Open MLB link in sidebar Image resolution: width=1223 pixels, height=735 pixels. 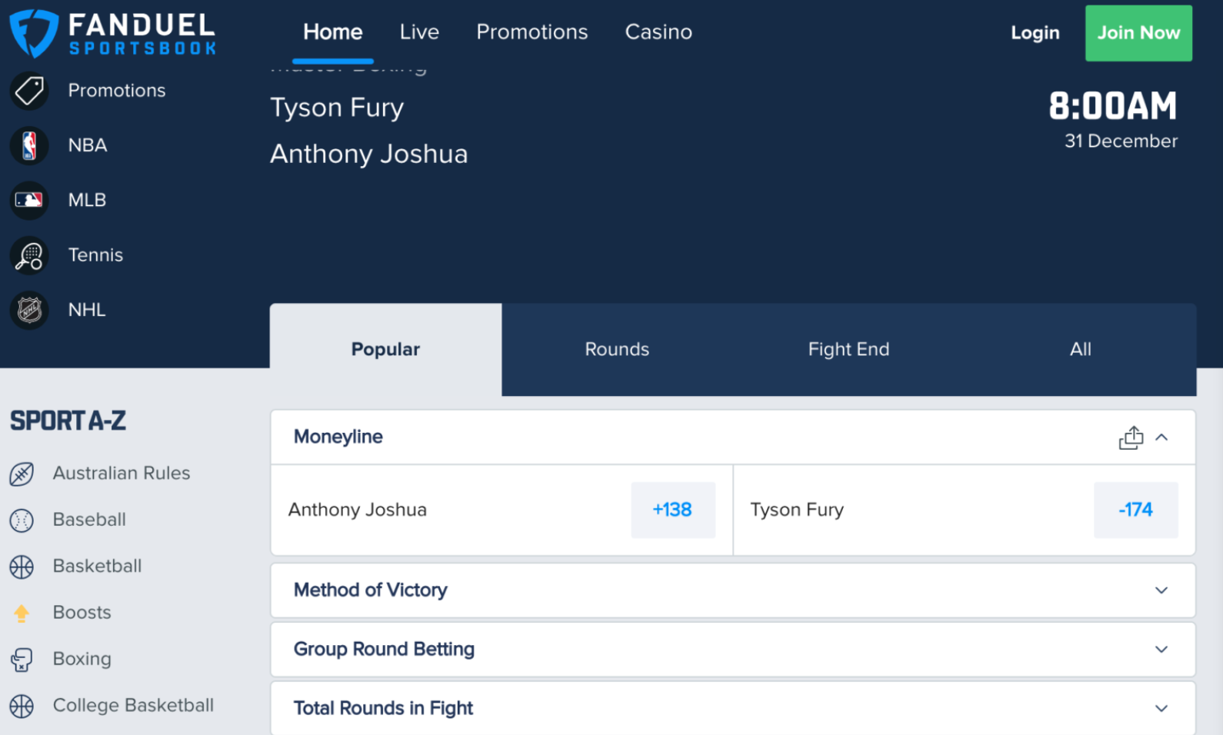click(87, 201)
